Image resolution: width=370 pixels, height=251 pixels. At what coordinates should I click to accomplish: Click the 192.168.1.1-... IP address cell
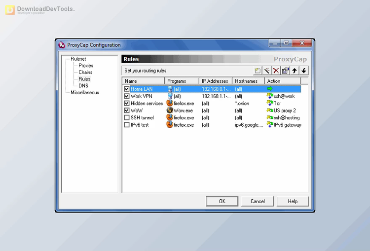click(x=216, y=96)
